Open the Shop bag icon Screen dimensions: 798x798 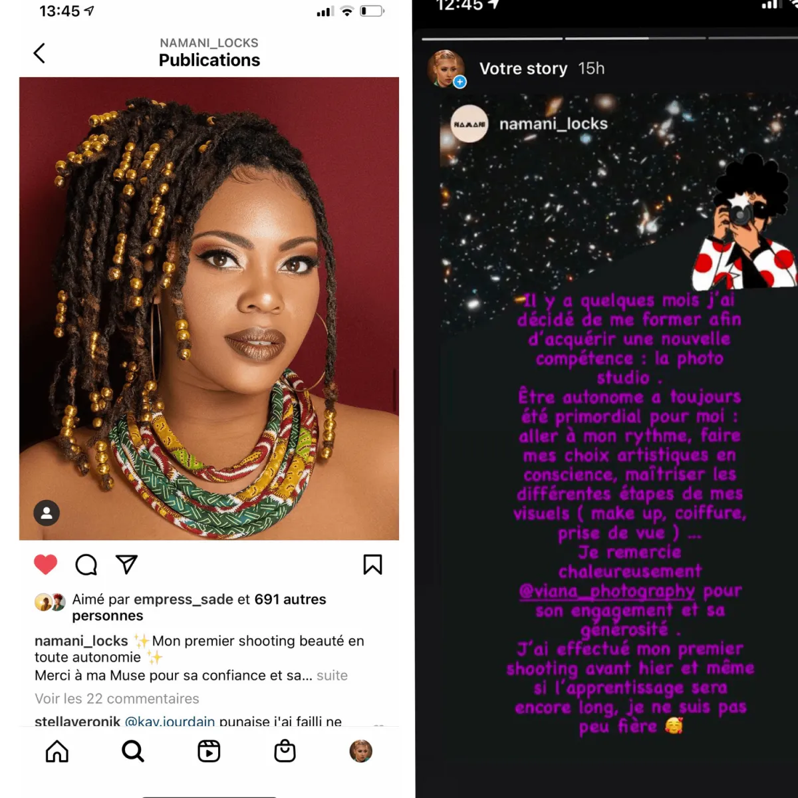click(285, 751)
